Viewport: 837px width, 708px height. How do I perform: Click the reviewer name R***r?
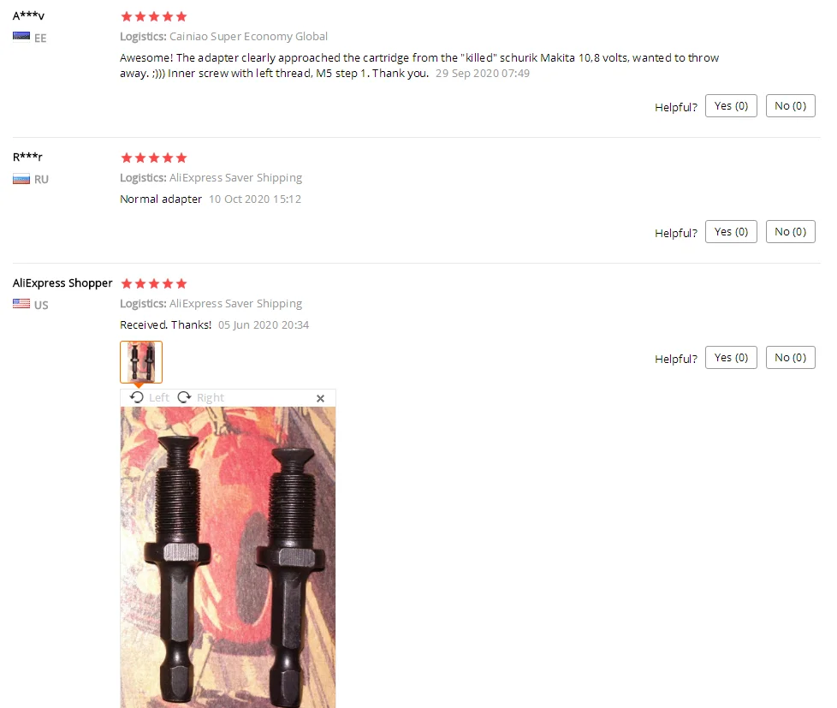tap(27, 157)
